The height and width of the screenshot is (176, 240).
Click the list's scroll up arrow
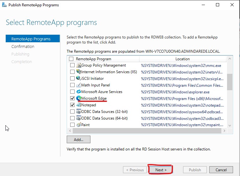(230, 59)
